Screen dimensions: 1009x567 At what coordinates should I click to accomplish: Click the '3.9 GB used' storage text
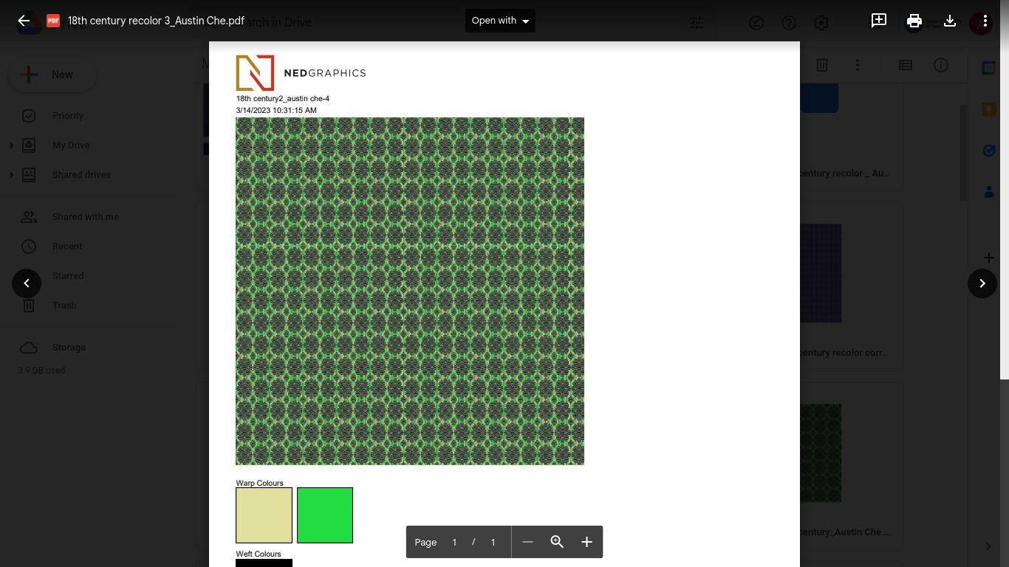pos(41,371)
